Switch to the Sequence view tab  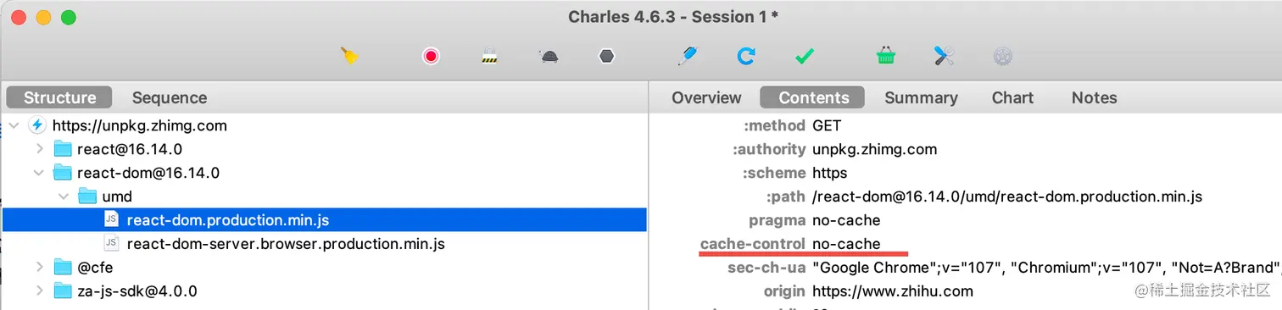[170, 97]
